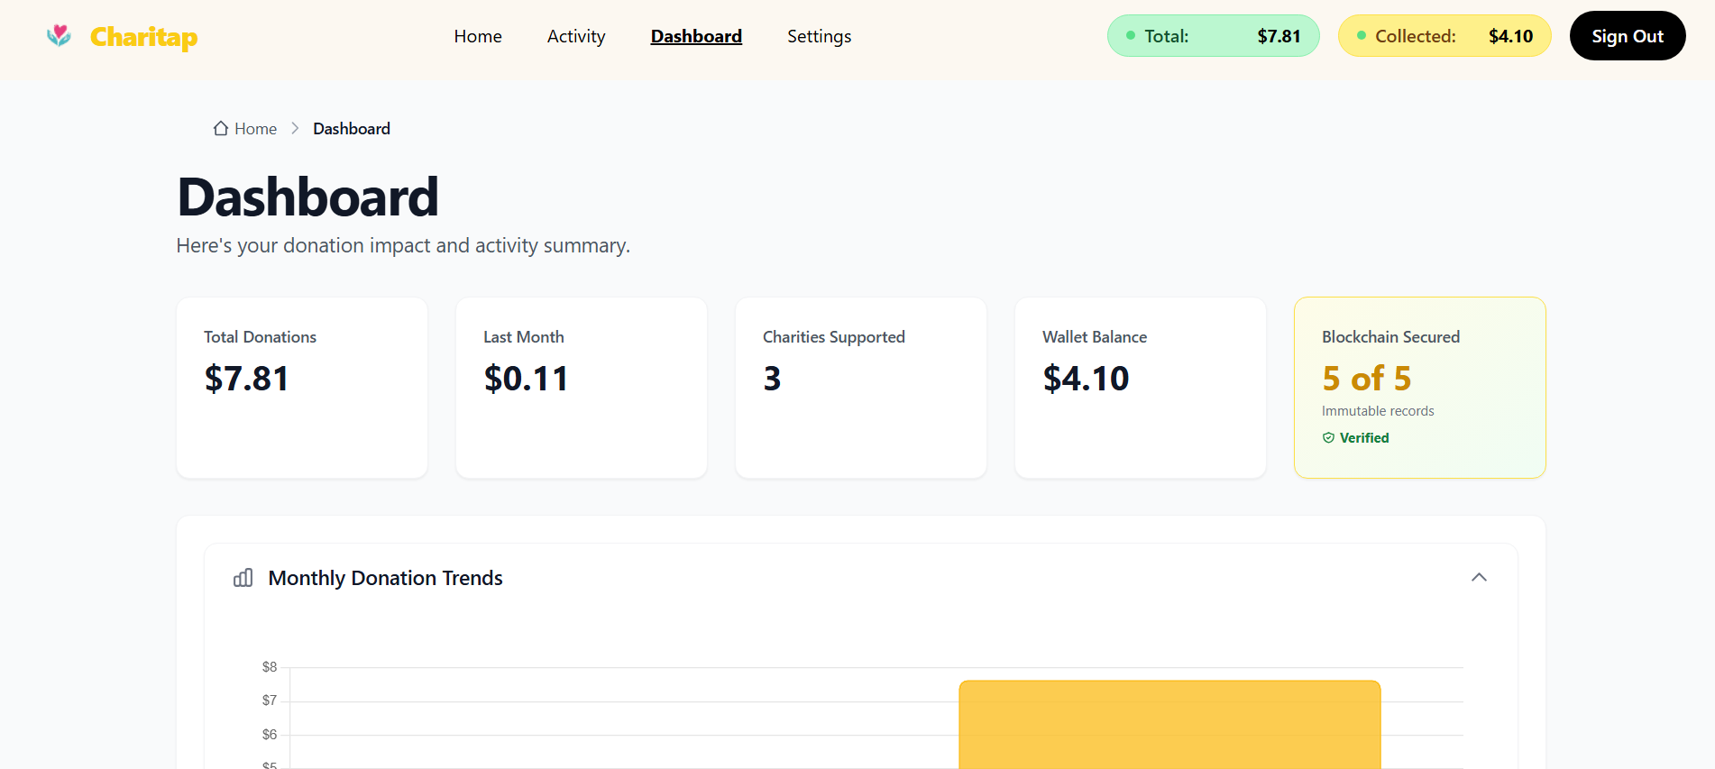
Task: Click the $7.81 Total Donations value
Action: [x=246, y=379]
